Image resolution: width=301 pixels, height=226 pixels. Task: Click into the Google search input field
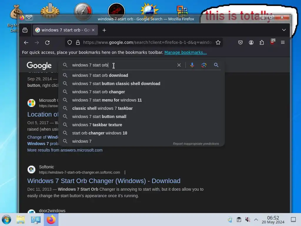click(x=123, y=65)
